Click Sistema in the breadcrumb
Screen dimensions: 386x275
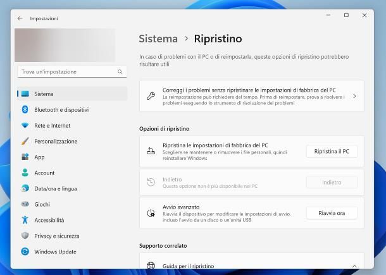tap(158, 39)
